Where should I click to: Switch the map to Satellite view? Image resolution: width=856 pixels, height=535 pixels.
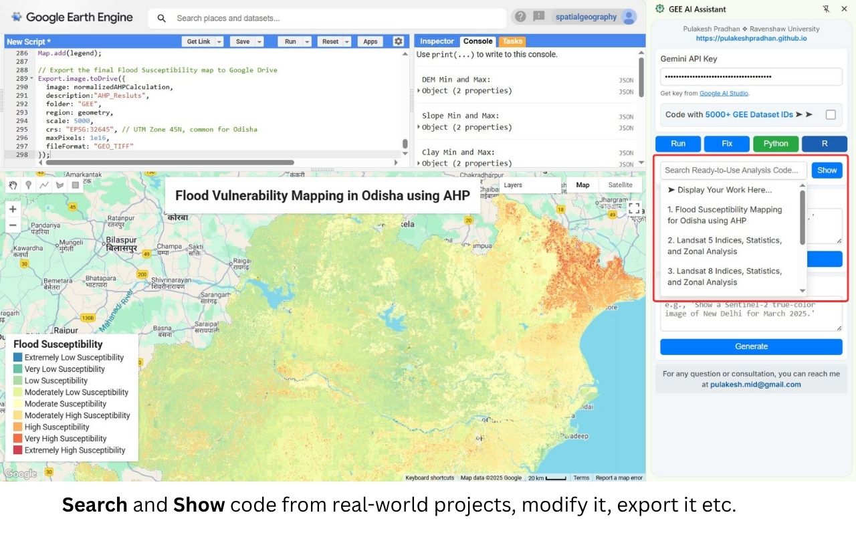[x=621, y=185]
